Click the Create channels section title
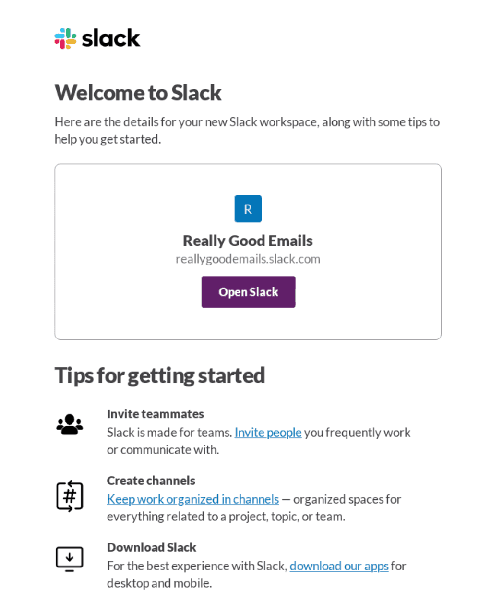The height and width of the screenshot is (603, 503). pos(151,480)
